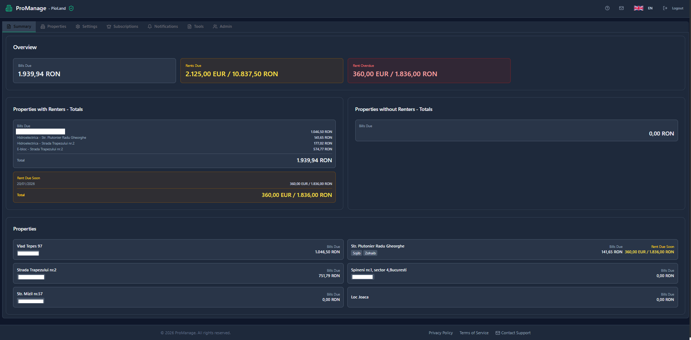
Task: Open the Vlad Tepes 97 property card
Action: point(178,249)
